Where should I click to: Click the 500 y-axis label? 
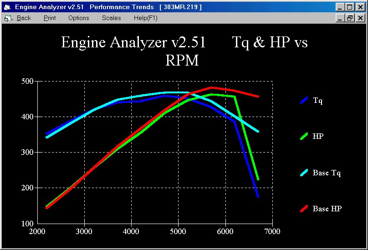pos(27,81)
